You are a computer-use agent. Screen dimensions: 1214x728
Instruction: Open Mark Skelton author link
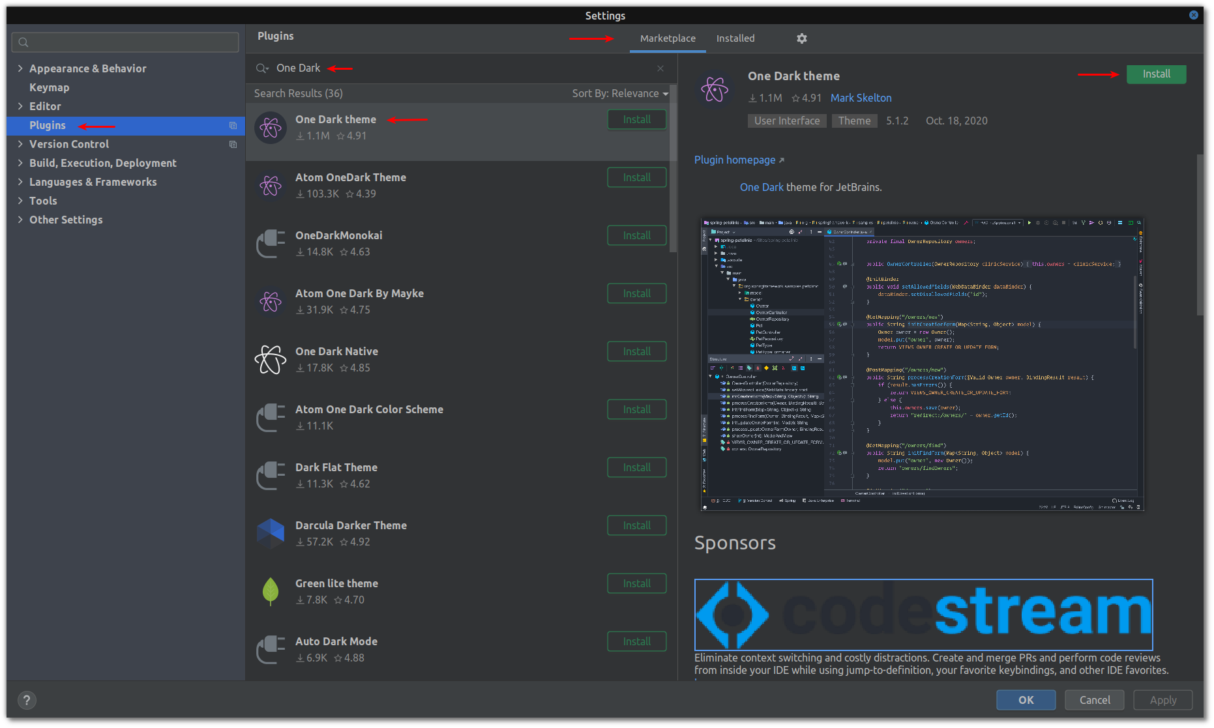tap(861, 98)
